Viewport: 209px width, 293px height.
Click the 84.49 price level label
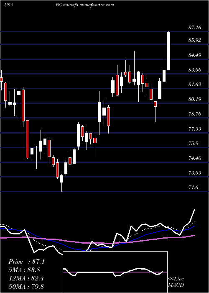point(195,55)
